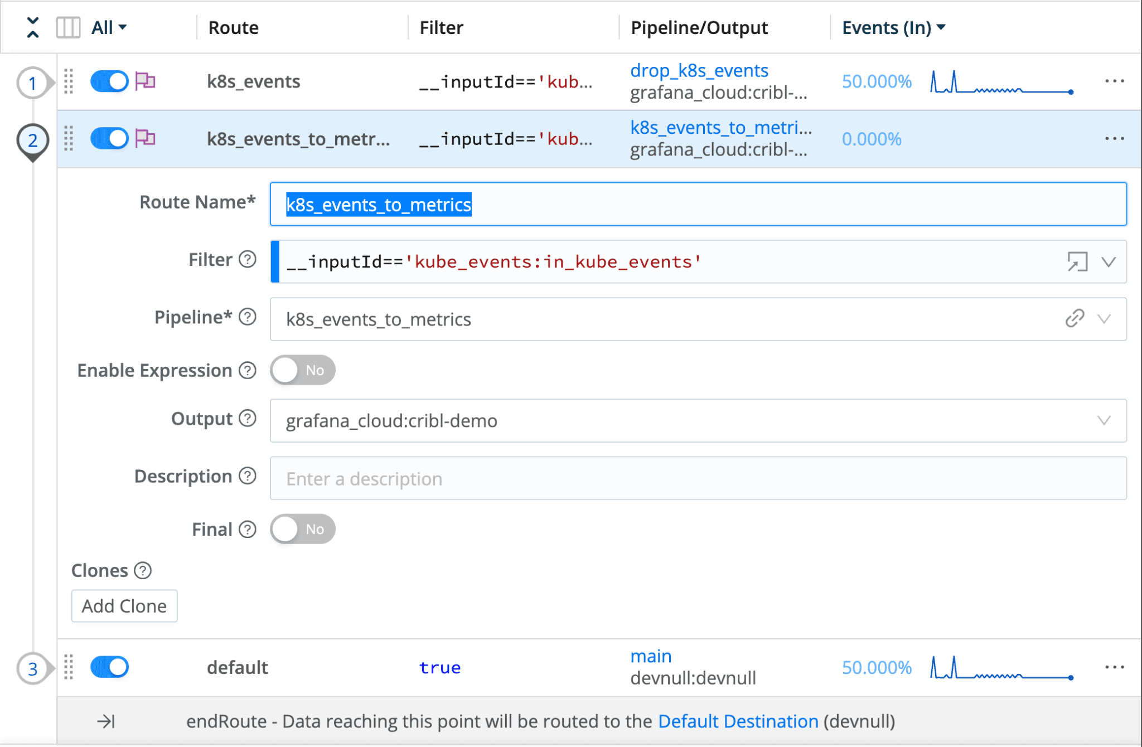This screenshot has width=1142, height=747.
Task: Click the pipeline link icon
Action: tap(1075, 319)
